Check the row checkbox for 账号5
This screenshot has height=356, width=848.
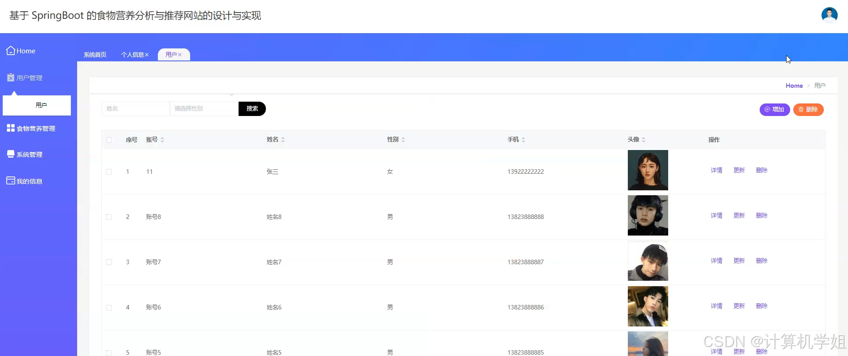[x=109, y=352]
